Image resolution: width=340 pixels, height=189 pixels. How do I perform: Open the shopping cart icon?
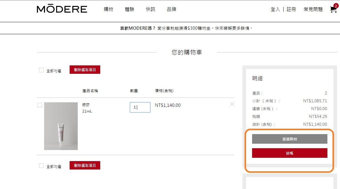click(x=332, y=9)
